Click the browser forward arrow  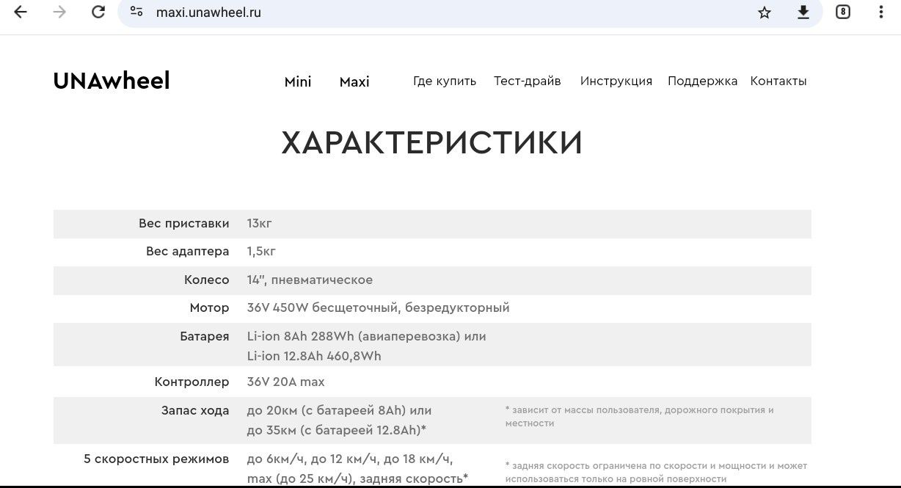point(59,12)
